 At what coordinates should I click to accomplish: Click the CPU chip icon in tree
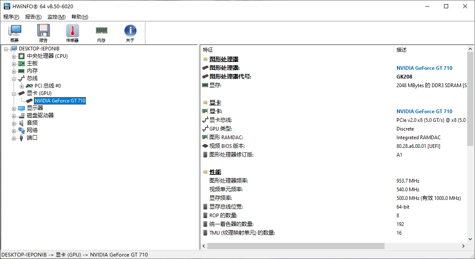coord(21,56)
